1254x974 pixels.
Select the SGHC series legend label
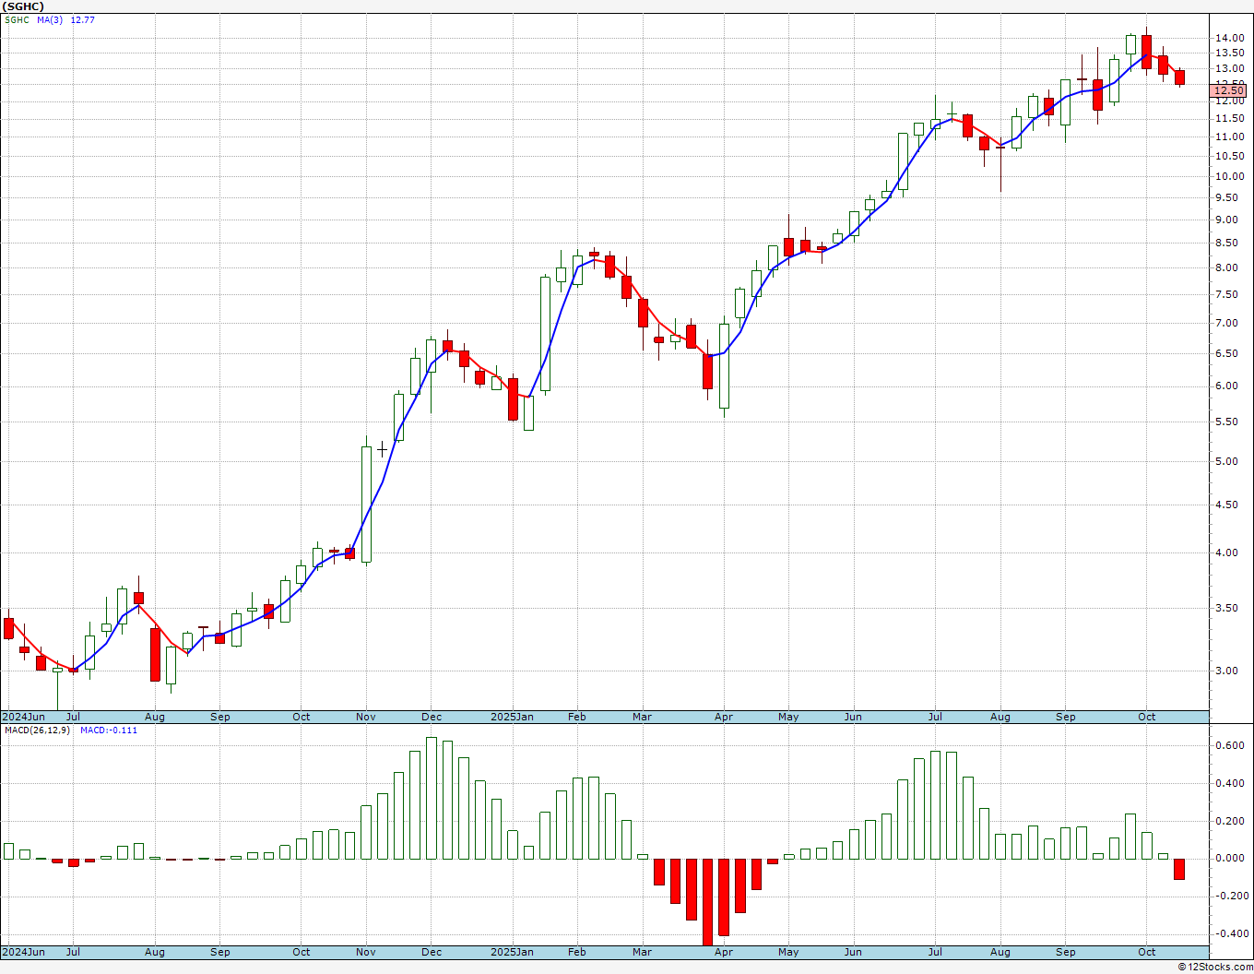(17, 20)
